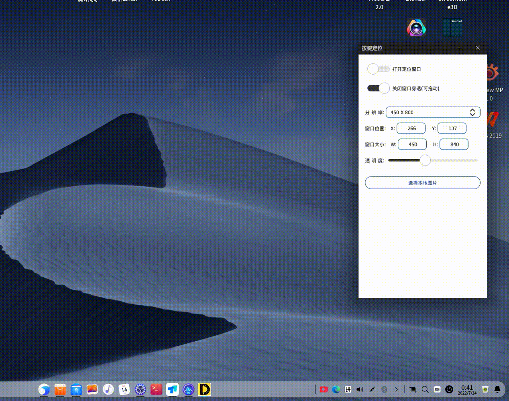
Task: Open the 450 X 800 resolution dropdown
Action: point(433,112)
